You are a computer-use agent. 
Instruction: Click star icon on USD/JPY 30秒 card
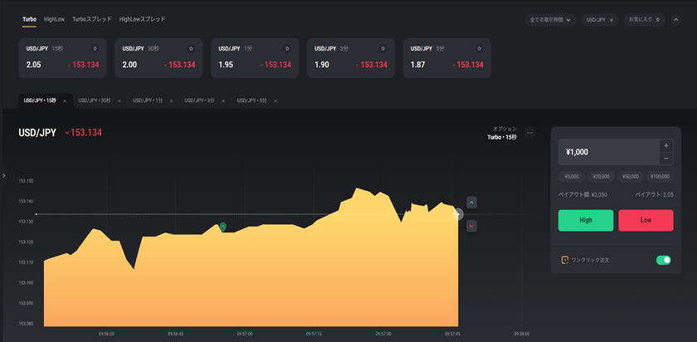191,49
